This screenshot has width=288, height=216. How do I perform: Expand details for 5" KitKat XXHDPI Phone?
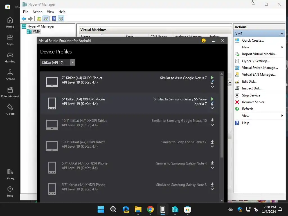click(212, 108)
